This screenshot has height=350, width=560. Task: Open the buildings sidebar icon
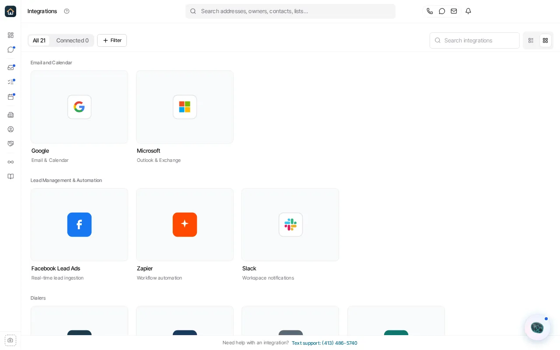coord(10,115)
